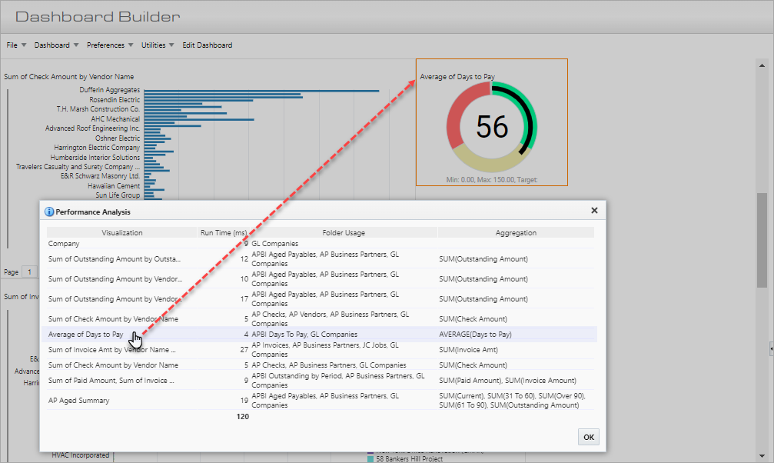The height and width of the screenshot is (463, 774).
Task: Click AHC Mechanical bar label
Action: point(115,119)
